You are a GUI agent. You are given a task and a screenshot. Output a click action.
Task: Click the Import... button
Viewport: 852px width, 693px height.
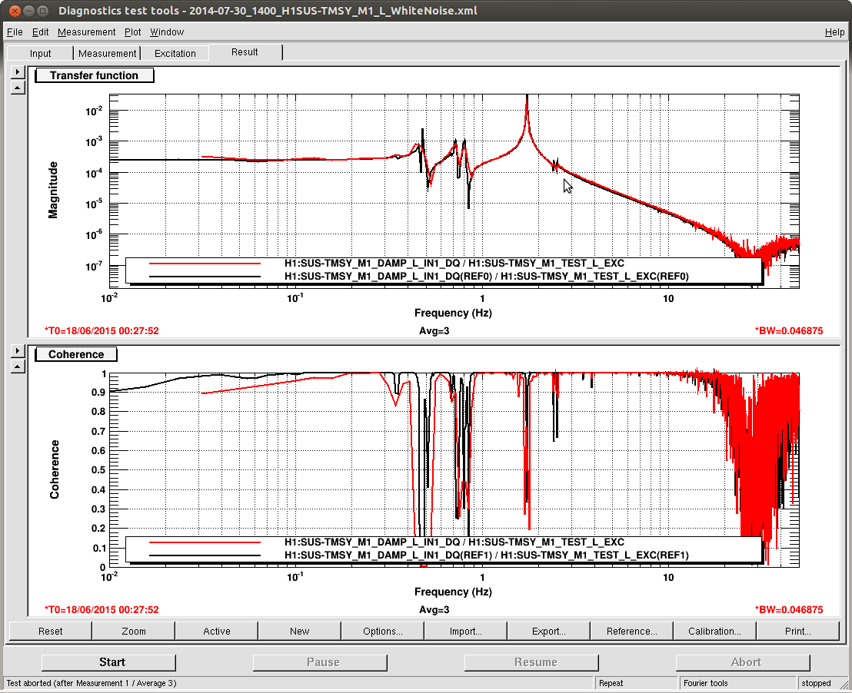(466, 631)
